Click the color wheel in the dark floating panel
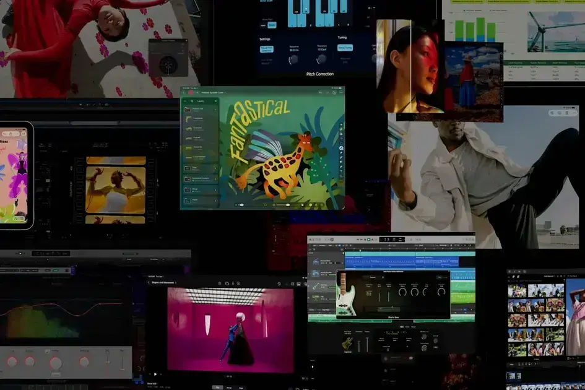 click(168, 64)
